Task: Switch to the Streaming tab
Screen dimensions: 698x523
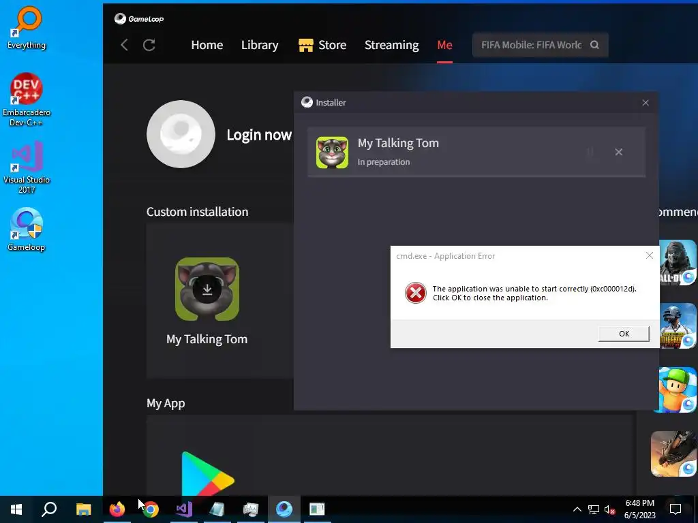Action: [x=392, y=46]
